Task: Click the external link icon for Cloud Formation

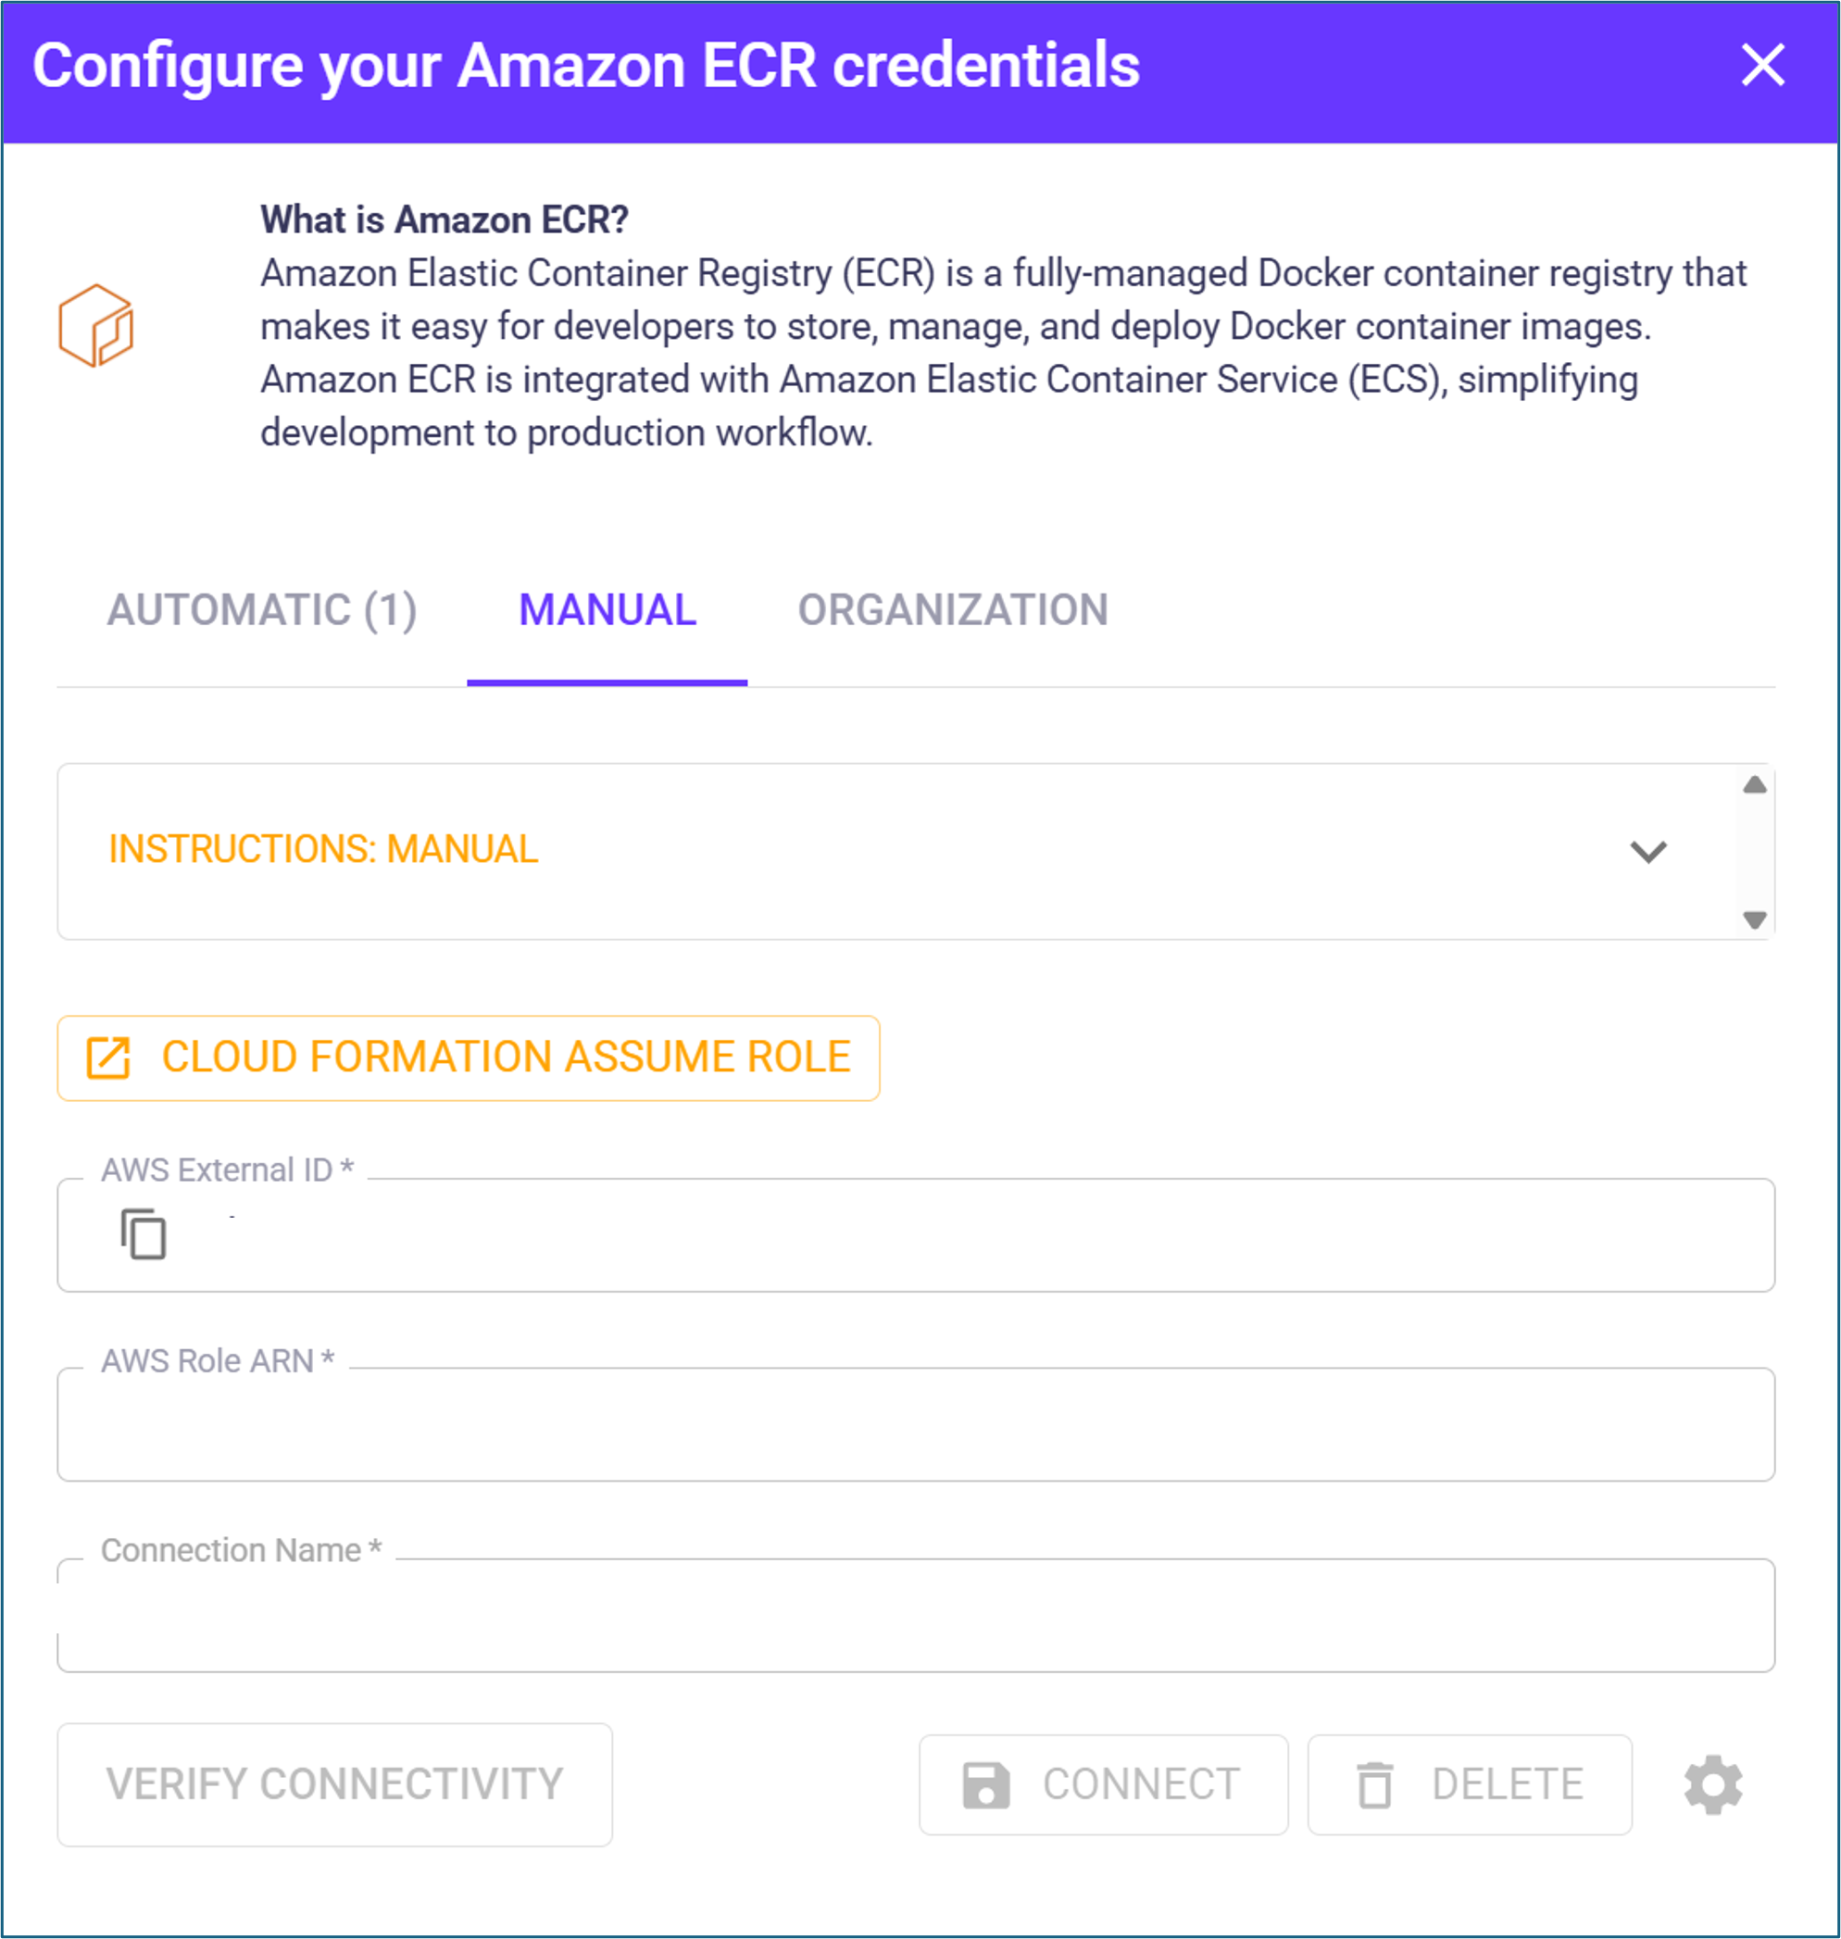Action: pos(108,1057)
